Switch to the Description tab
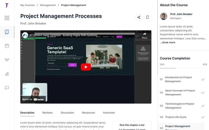 [x=27, y=113]
